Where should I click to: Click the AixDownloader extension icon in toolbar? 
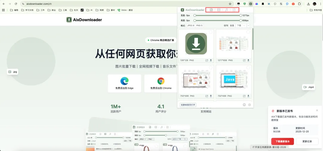251,4
